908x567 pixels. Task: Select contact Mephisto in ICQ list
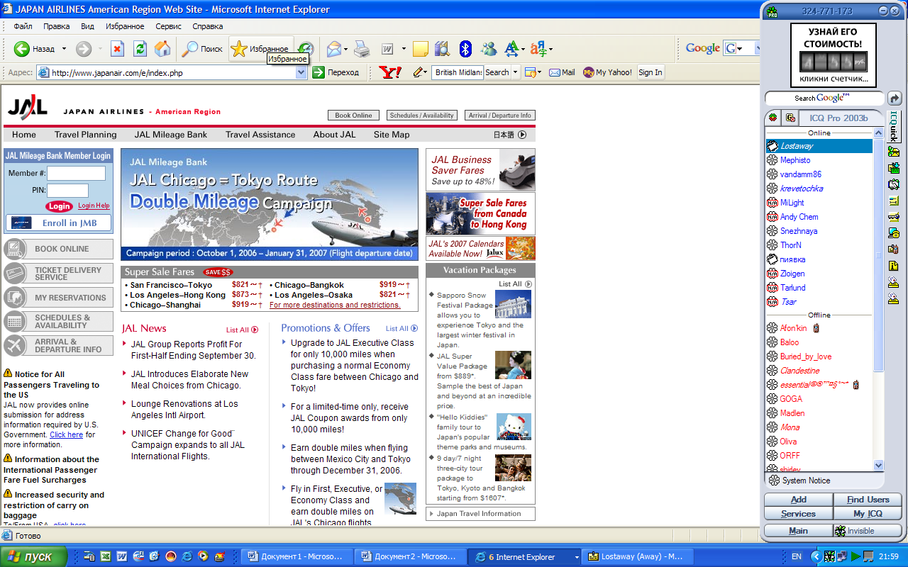795,160
